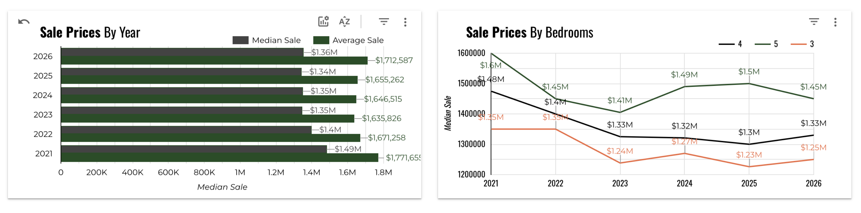
Task: Click the 2022 median bar labeled $1.4M
Action: coord(186,130)
